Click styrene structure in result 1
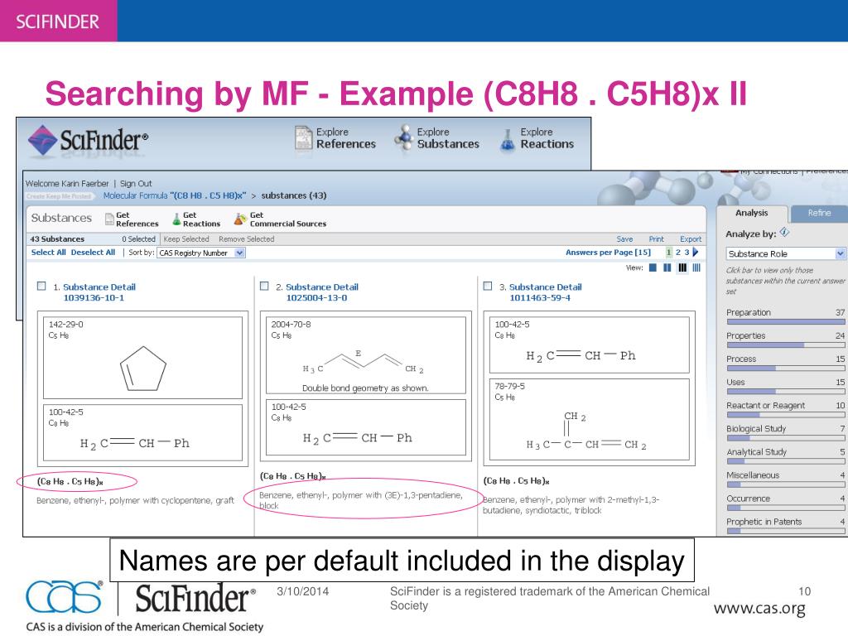 pos(142,432)
